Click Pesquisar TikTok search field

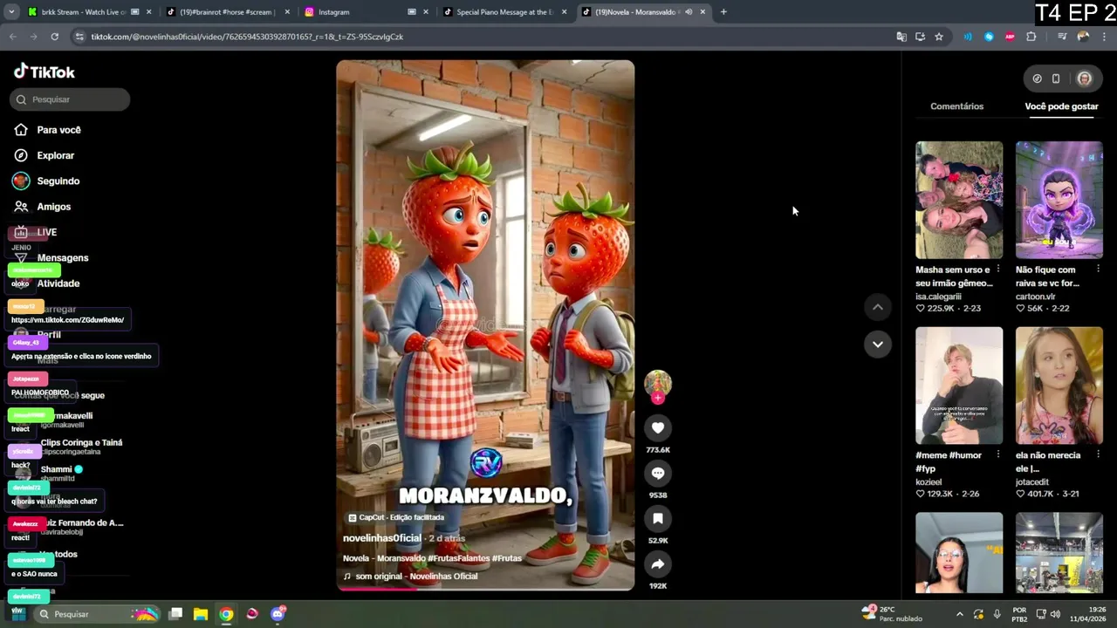(x=70, y=99)
